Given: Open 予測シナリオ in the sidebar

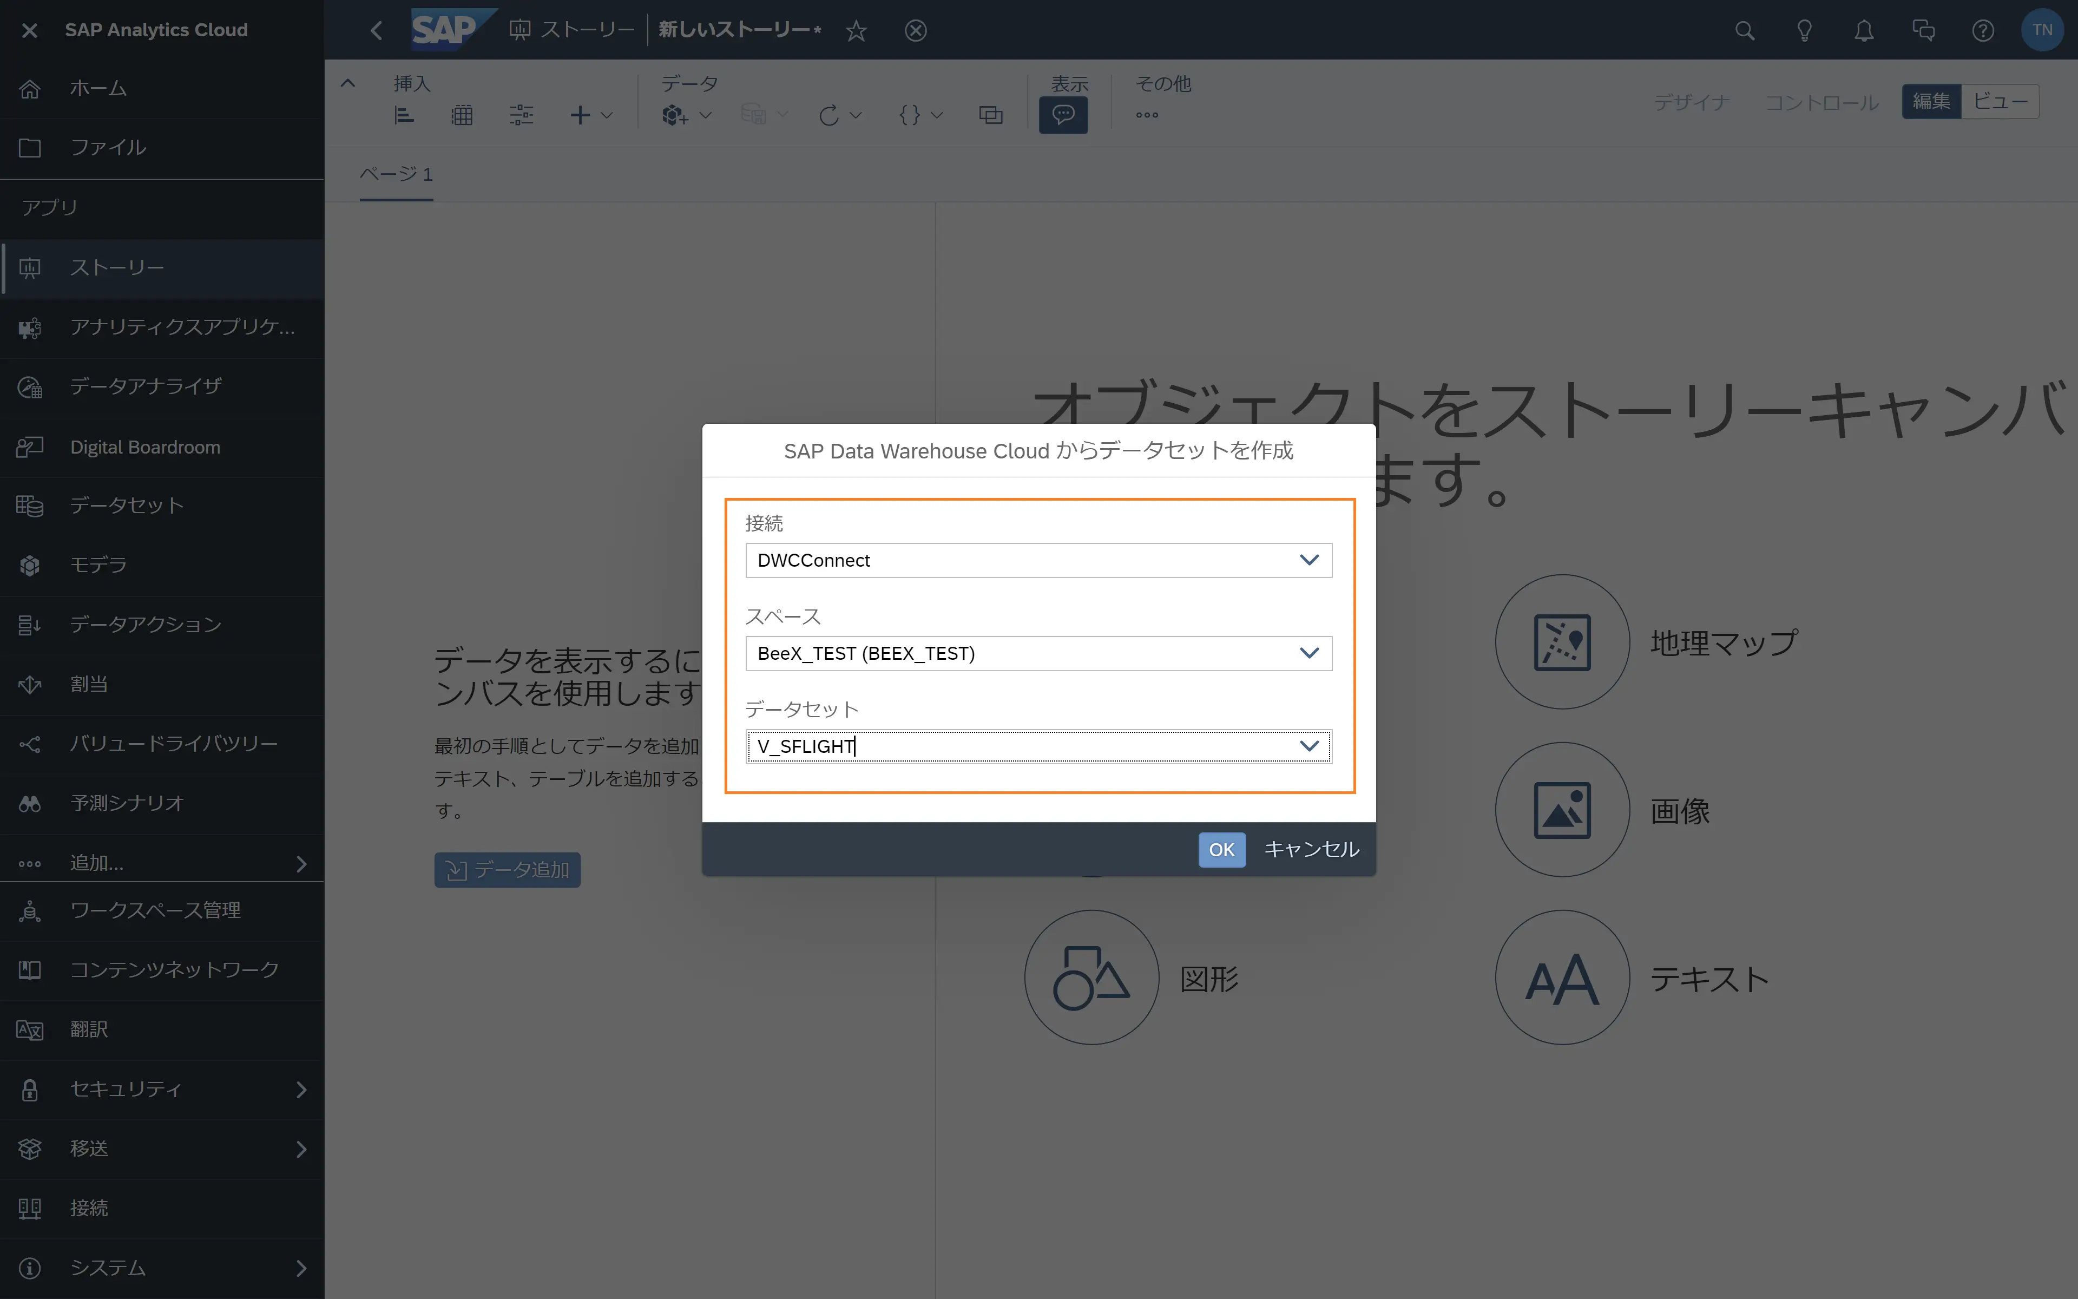Looking at the screenshot, I should (x=161, y=803).
